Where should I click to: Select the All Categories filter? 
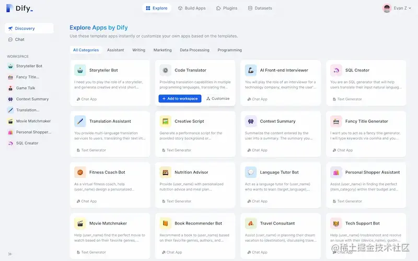(x=86, y=50)
